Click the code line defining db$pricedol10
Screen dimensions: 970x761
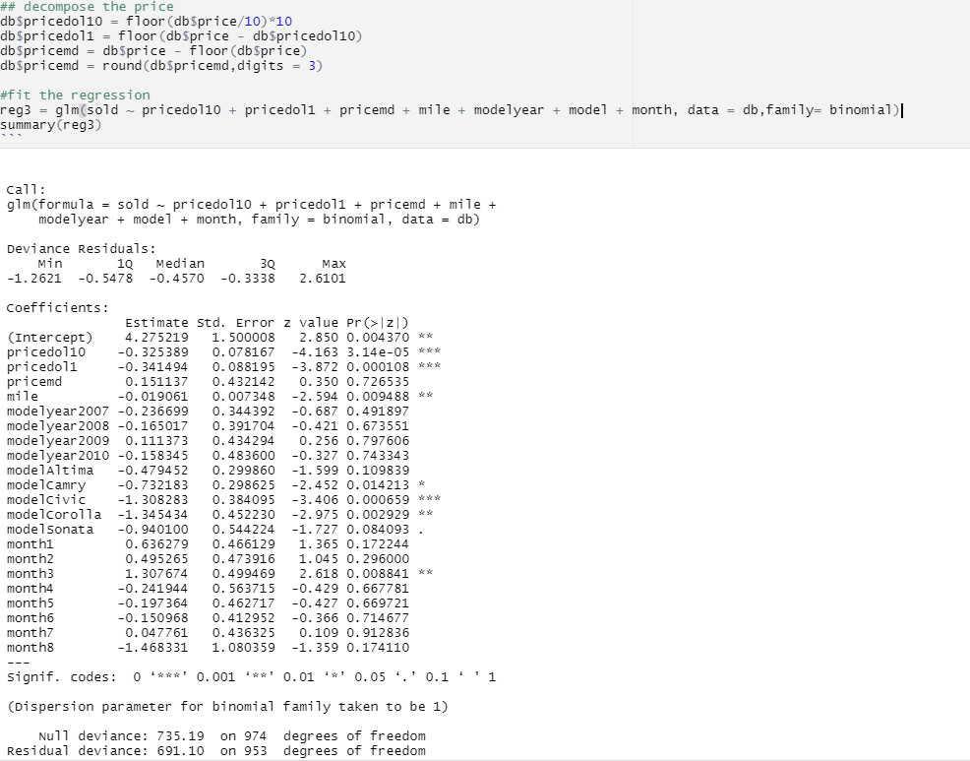146,22
